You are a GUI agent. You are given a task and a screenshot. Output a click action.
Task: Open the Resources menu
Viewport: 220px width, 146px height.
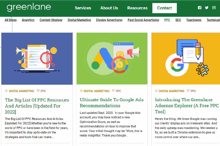point(137,8)
